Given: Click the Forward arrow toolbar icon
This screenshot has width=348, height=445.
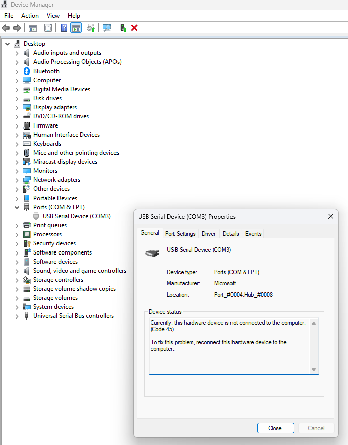Looking at the screenshot, I should (17, 28).
